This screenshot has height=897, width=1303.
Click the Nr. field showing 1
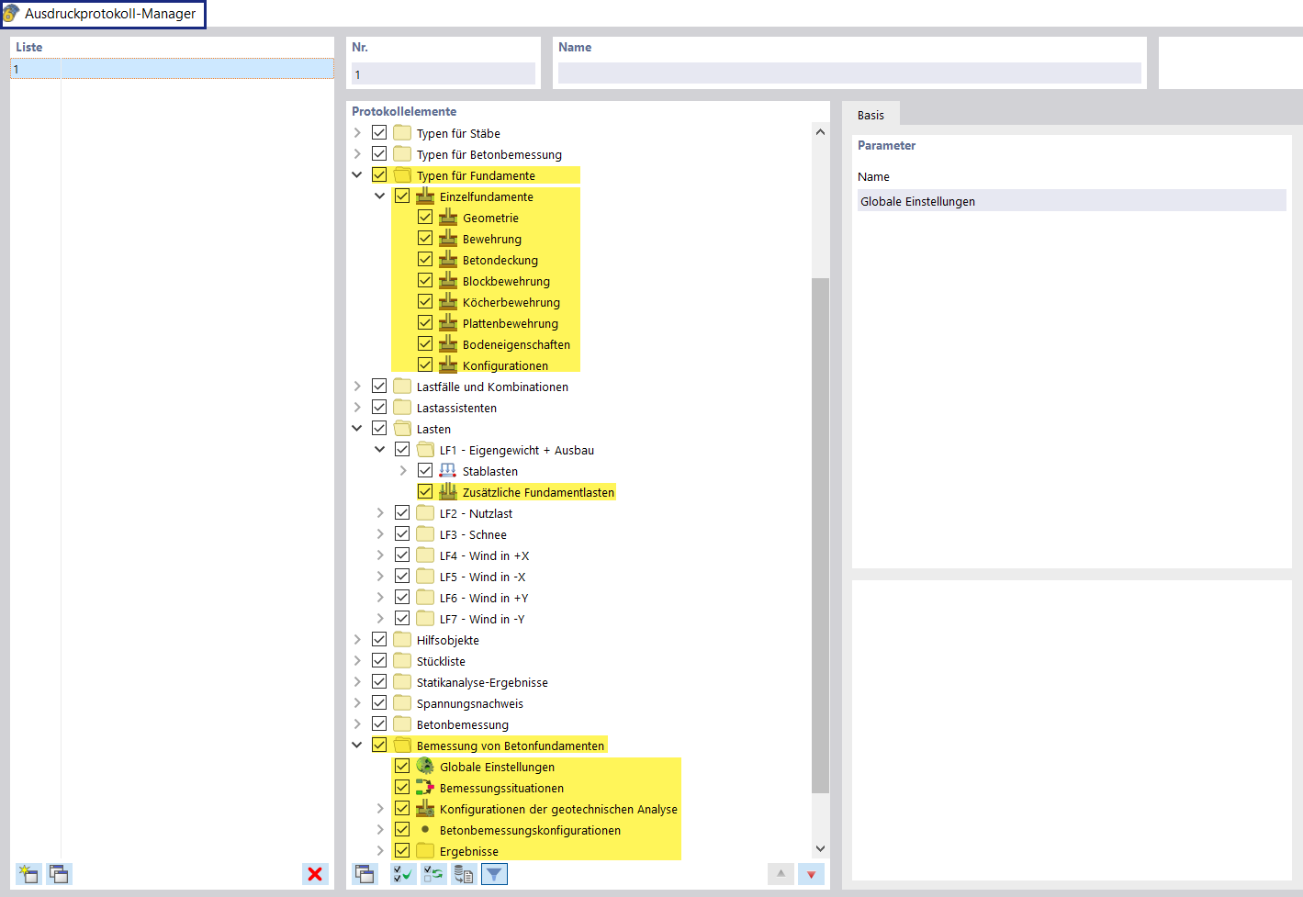click(x=444, y=73)
